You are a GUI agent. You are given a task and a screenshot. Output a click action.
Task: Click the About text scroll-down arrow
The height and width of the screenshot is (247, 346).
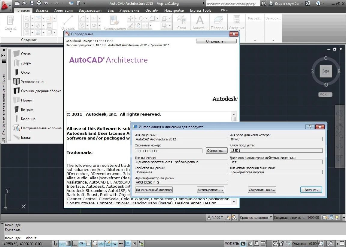[x=234, y=201]
